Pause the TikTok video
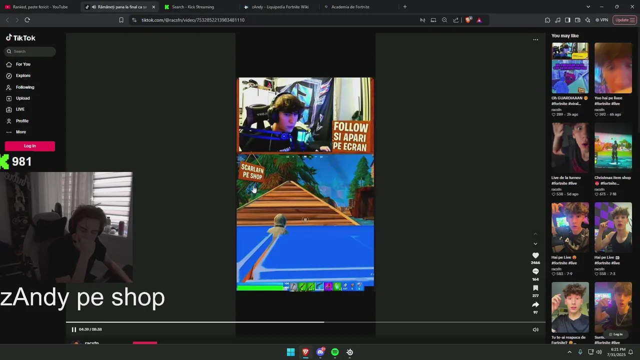The image size is (640, 360). point(74,329)
